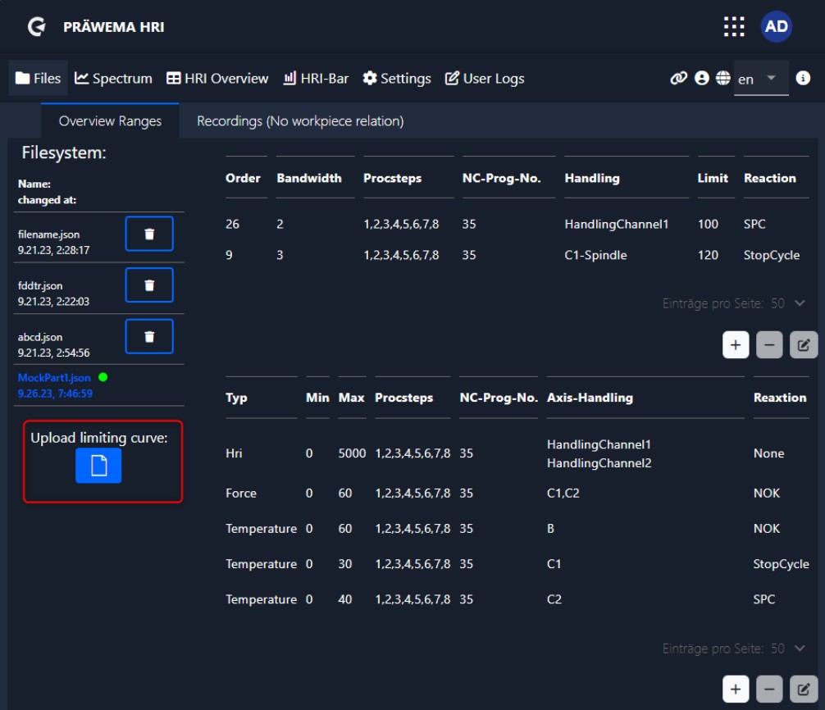Image resolution: width=825 pixels, height=710 pixels.
Task: Delete the fddtr.json file via trash icon
Action: click(x=149, y=285)
